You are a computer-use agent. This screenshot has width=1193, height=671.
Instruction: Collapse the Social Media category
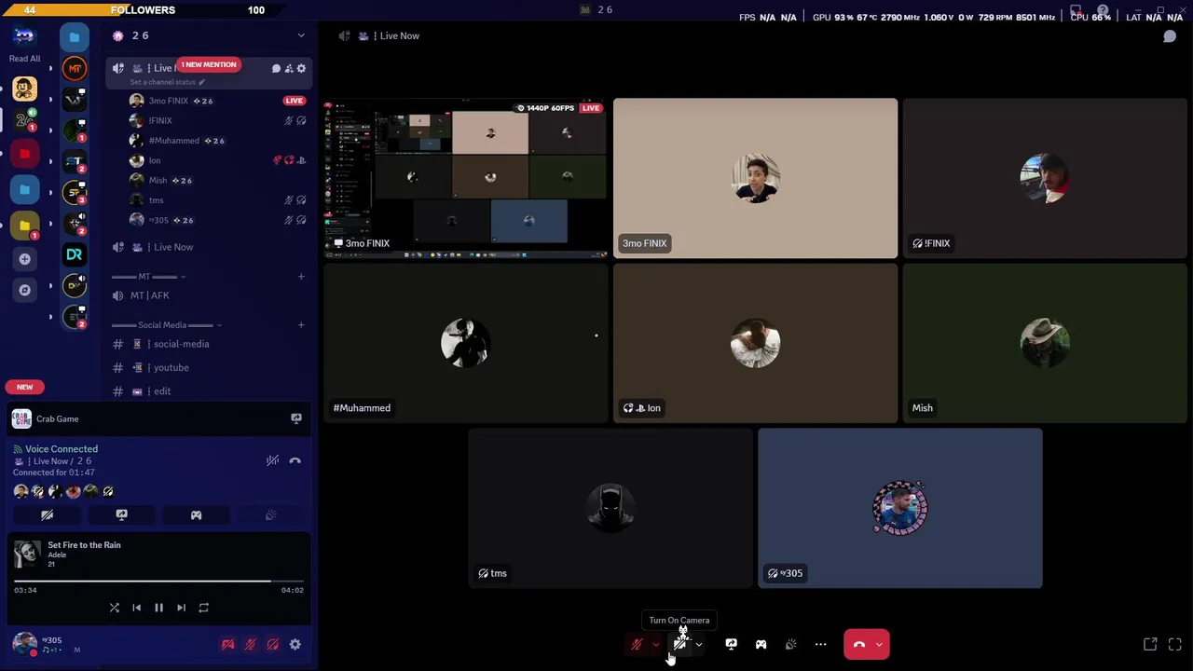166,325
